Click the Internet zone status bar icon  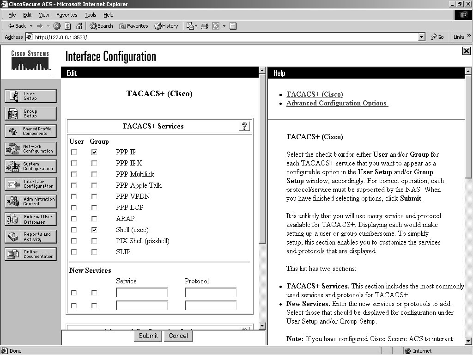[407, 351]
